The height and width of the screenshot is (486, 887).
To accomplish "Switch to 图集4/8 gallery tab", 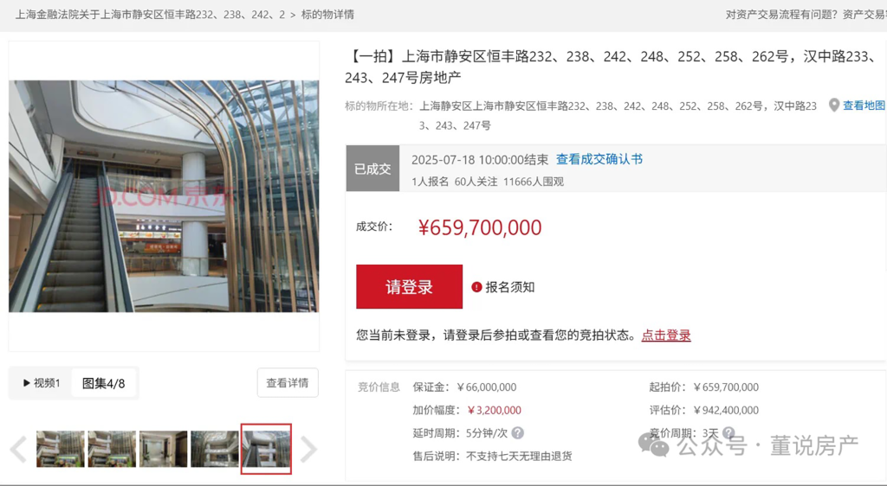I will (104, 383).
